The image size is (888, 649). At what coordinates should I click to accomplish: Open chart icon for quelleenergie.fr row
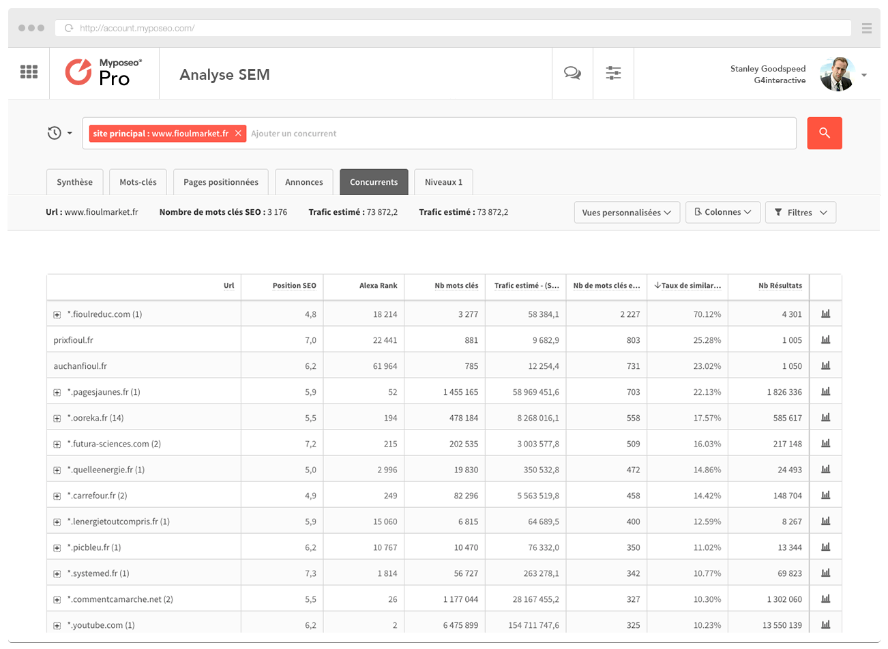pos(826,469)
